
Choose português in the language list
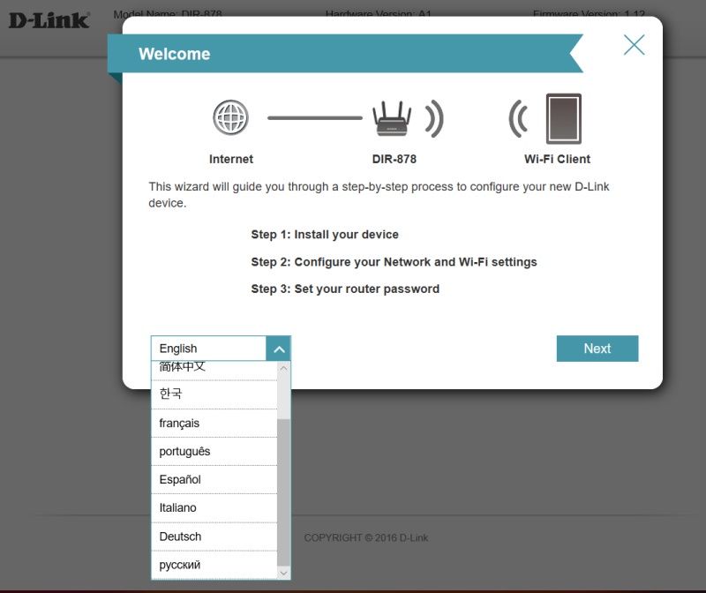214,451
